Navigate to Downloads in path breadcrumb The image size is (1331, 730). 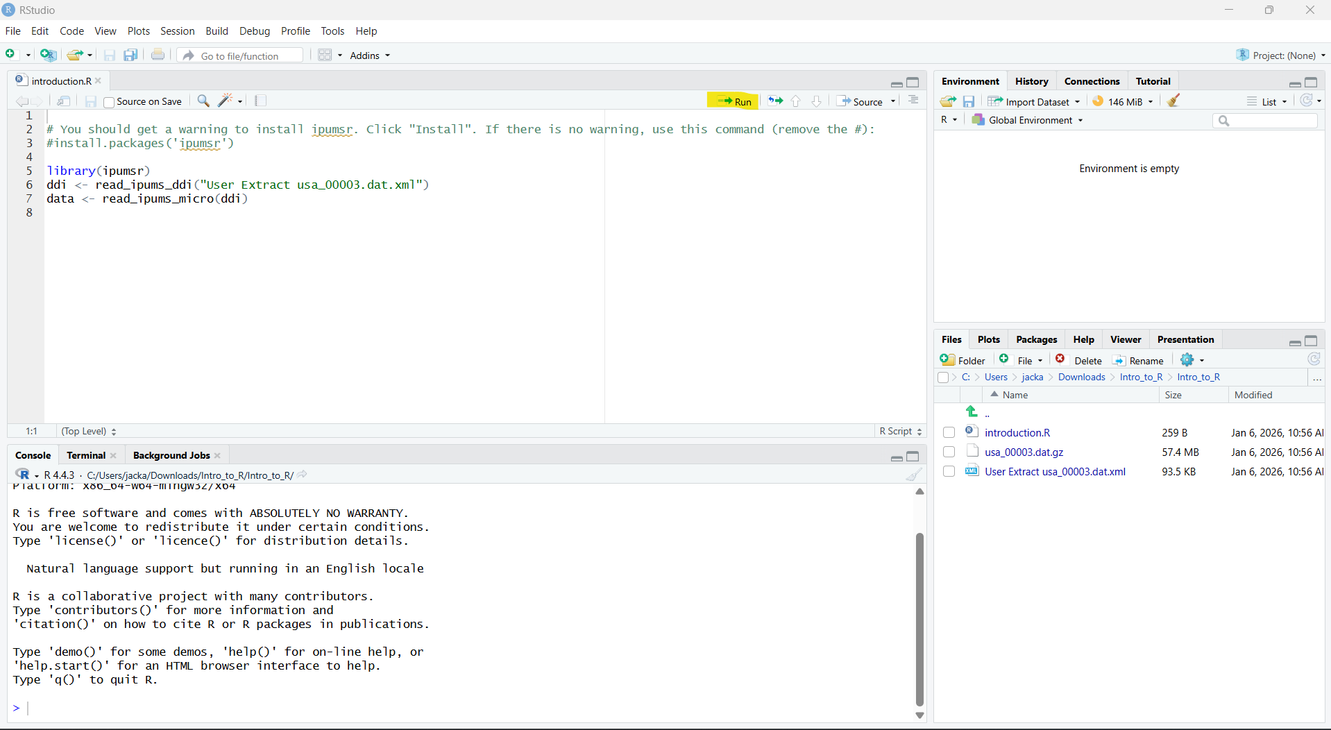point(1081,377)
